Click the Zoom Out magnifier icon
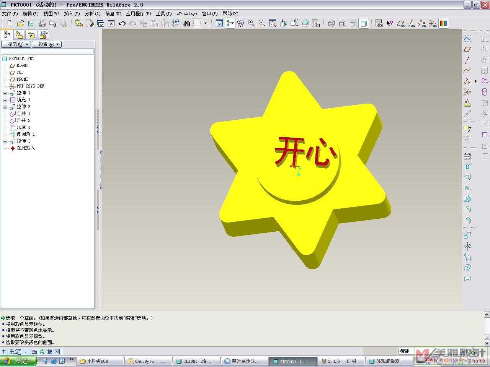This screenshot has width=490, height=367. [262, 23]
